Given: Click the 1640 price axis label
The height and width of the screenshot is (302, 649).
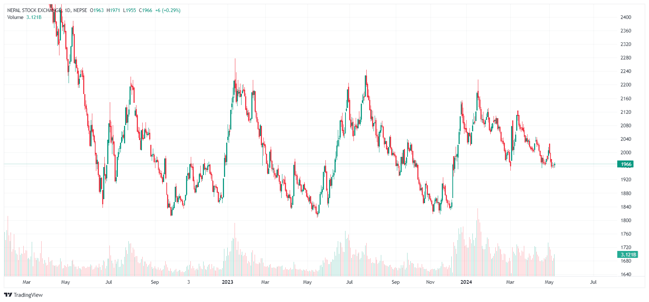Looking at the screenshot, I should tap(626, 274).
